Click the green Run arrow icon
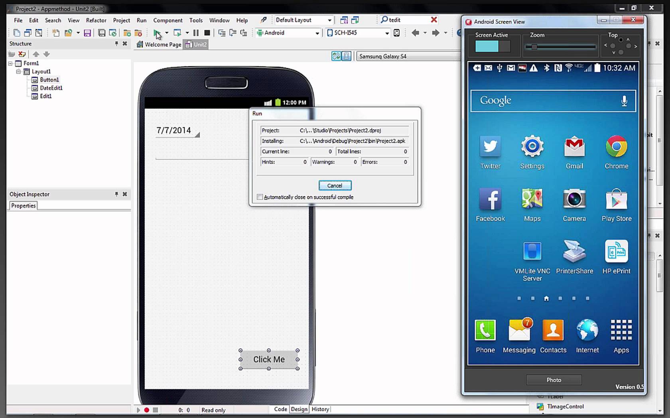 pyautogui.click(x=157, y=33)
